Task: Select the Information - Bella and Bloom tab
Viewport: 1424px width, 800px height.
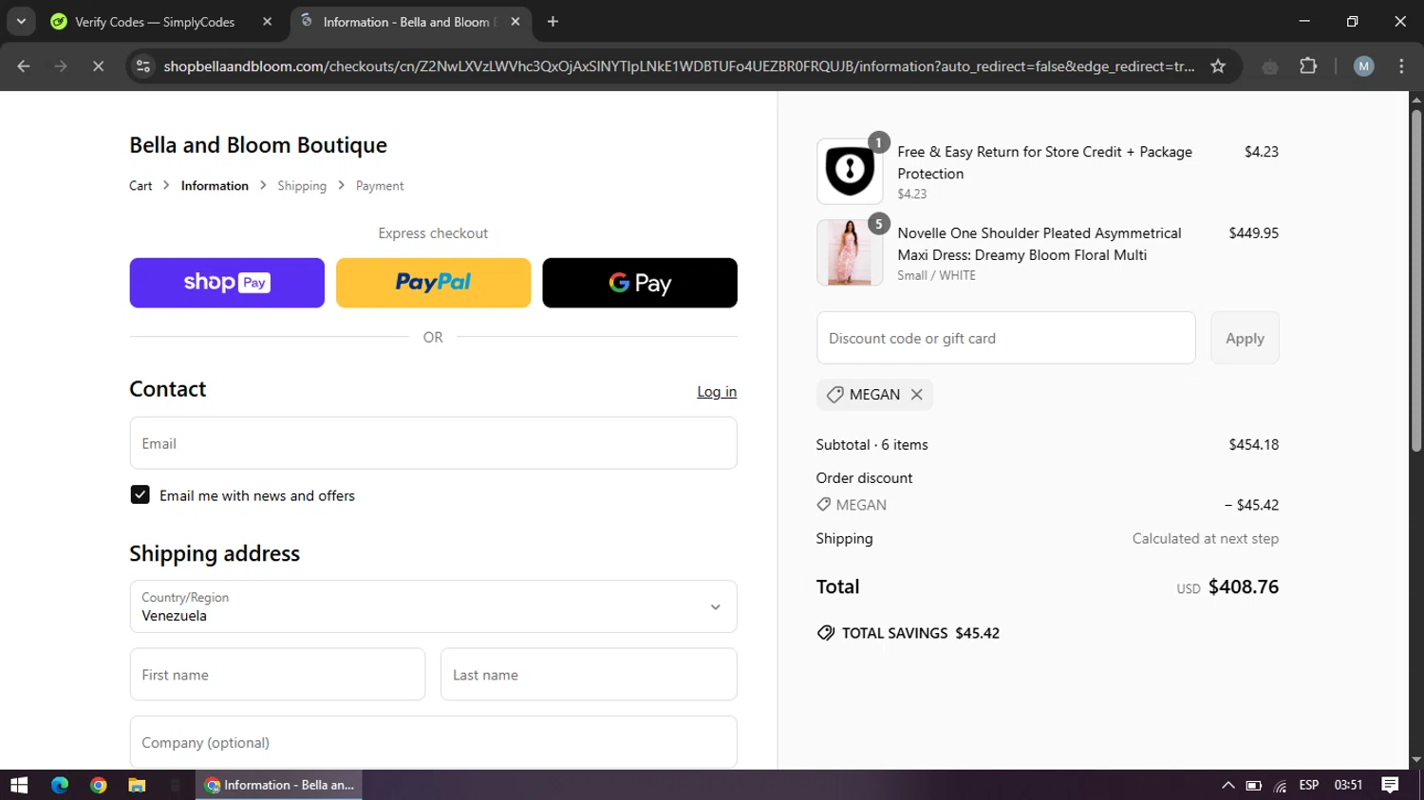Action: [406, 22]
